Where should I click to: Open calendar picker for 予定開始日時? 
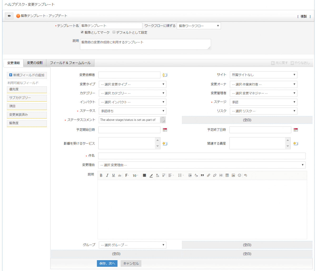165,130
